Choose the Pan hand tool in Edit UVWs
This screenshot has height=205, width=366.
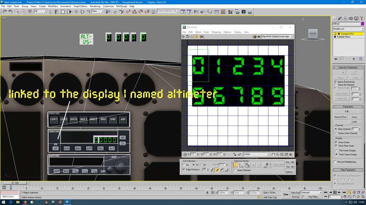pyautogui.click(x=273, y=154)
